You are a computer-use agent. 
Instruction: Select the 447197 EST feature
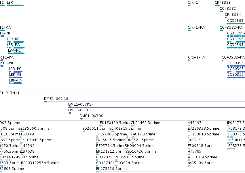click(189, 126)
